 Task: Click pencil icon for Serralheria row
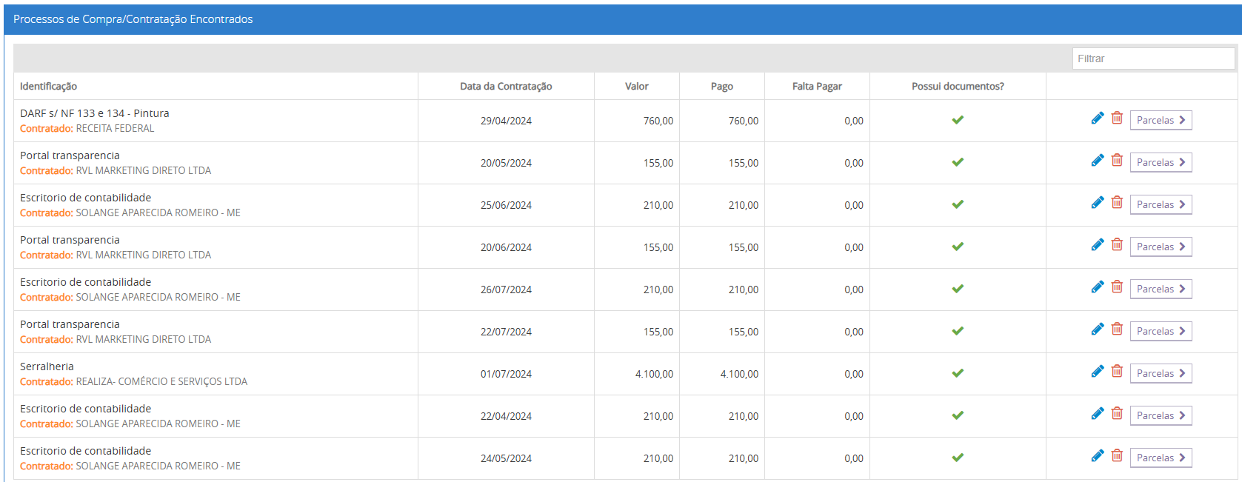1098,372
